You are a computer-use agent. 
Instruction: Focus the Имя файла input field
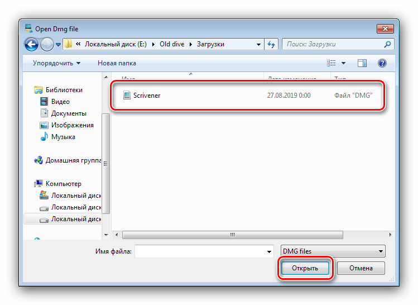(x=204, y=251)
